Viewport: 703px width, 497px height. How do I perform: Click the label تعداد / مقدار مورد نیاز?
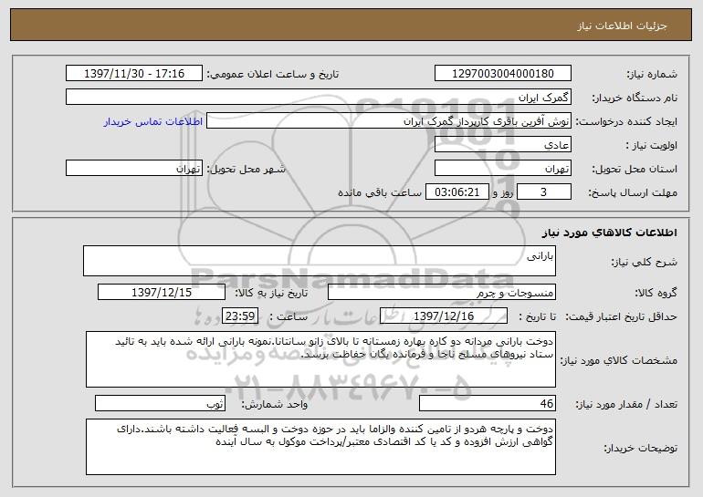[x=626, y=404]
